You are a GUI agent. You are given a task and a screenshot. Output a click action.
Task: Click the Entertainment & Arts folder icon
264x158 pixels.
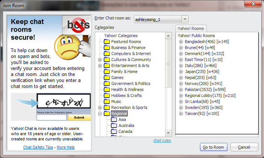click(x=107, y=66)
